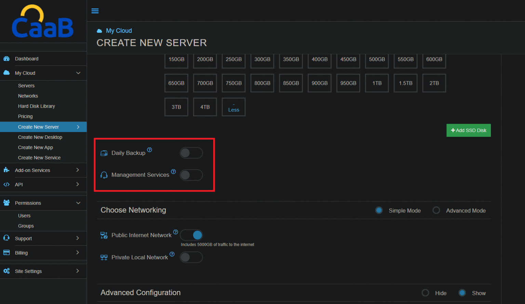Open Groups under Permissions
This screenshot has height=304, width=525.
coord(26,226)
